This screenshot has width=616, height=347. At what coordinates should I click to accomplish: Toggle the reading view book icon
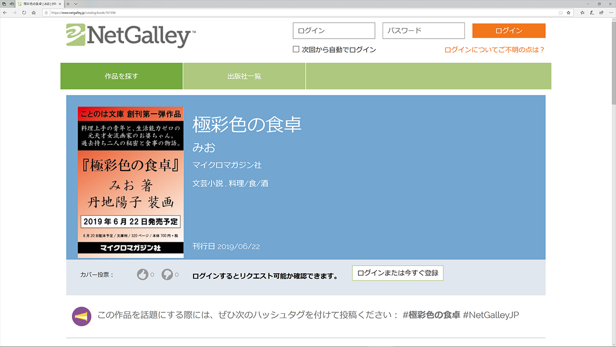(561, 13)
